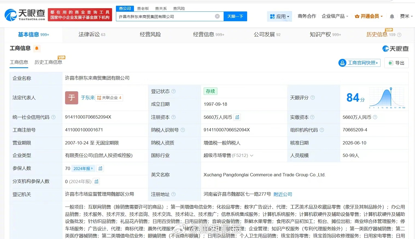Click help icon beside 注册地址 label
This screenshot has height=239, width=415.
point(174,194)
